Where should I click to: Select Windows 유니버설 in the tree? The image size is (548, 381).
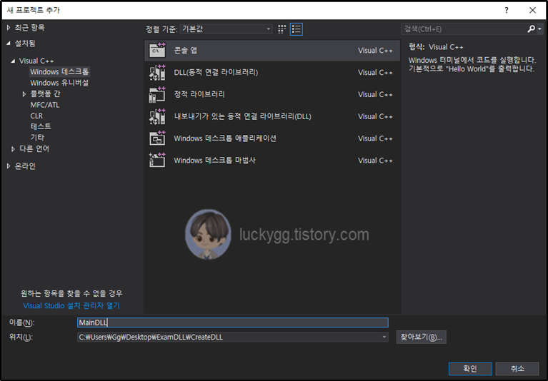coord(59,83)
